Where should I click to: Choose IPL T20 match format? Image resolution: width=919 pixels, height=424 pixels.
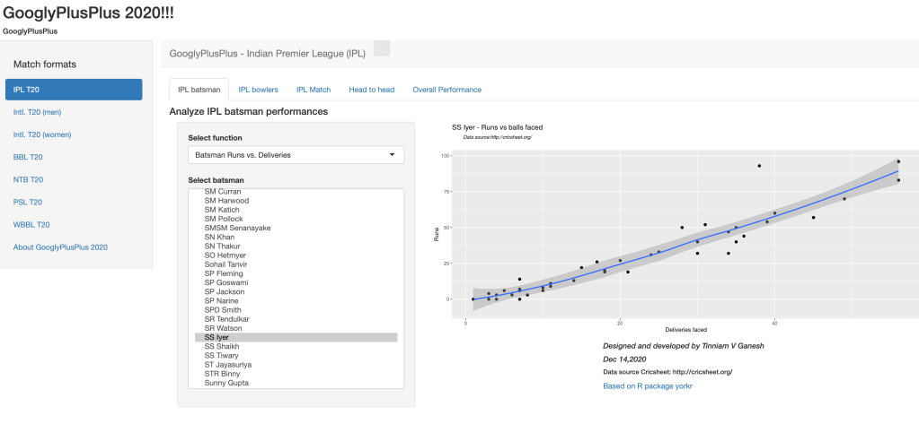(74, 90)
